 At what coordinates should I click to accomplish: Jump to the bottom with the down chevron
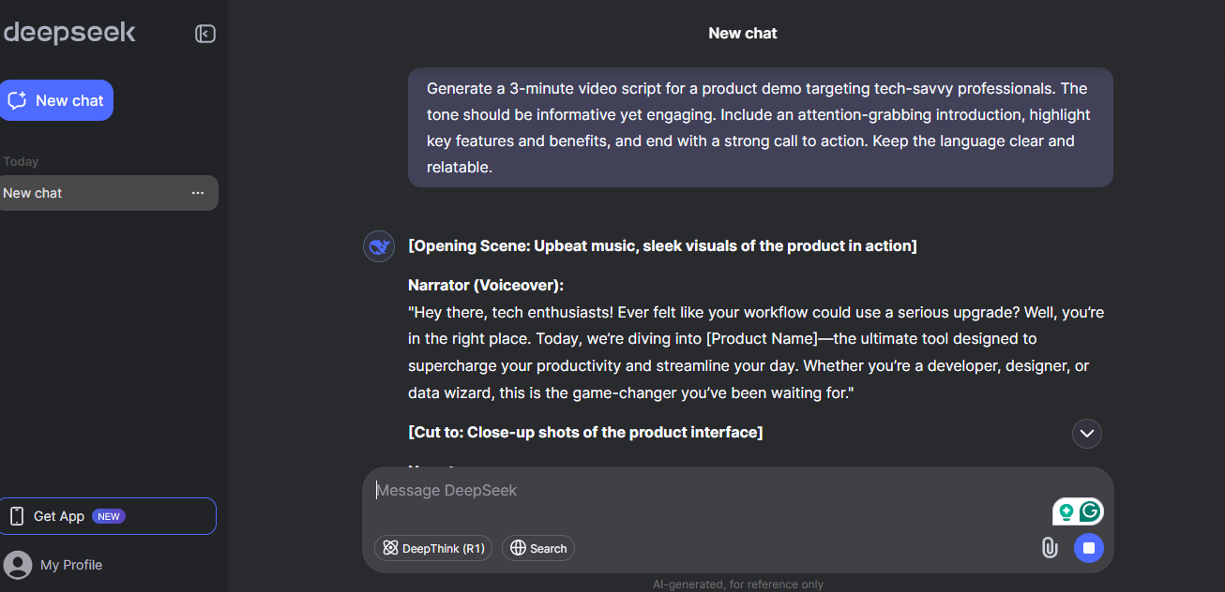point(1087,433)
